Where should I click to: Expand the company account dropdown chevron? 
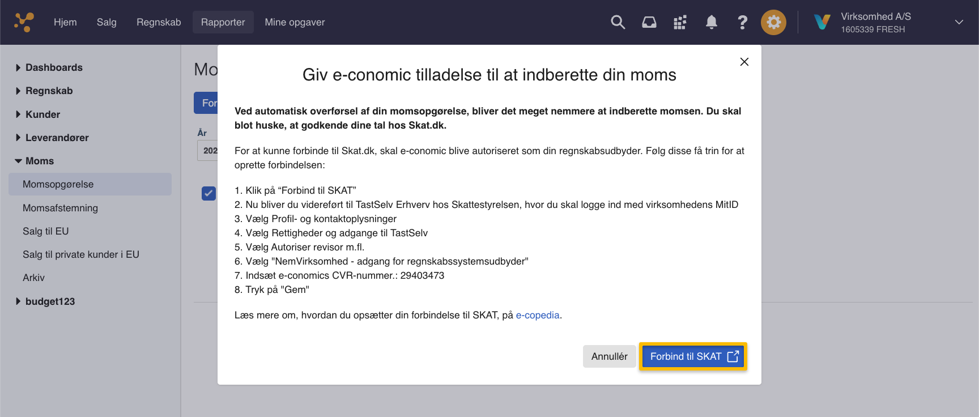959,22
